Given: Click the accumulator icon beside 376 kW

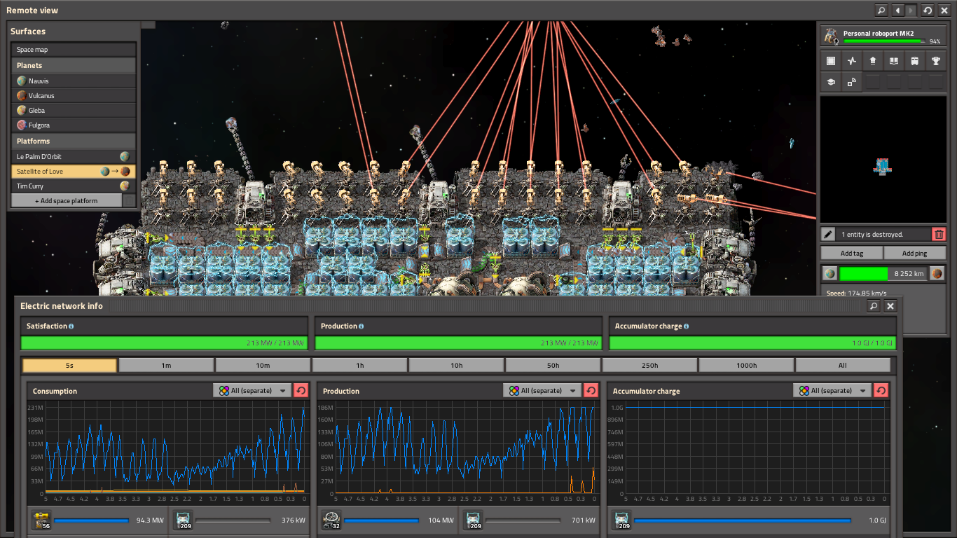Looking at the screenshot, I should (x=183, y=520).
